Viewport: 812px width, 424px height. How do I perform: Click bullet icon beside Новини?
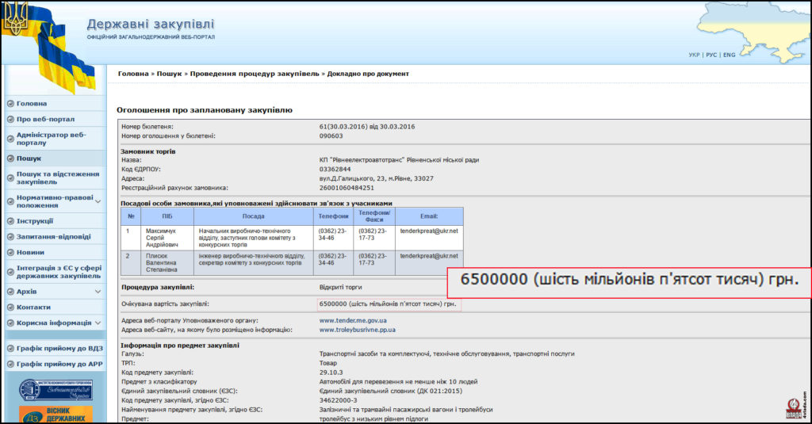pyautogui.click(x=10, y=253)
